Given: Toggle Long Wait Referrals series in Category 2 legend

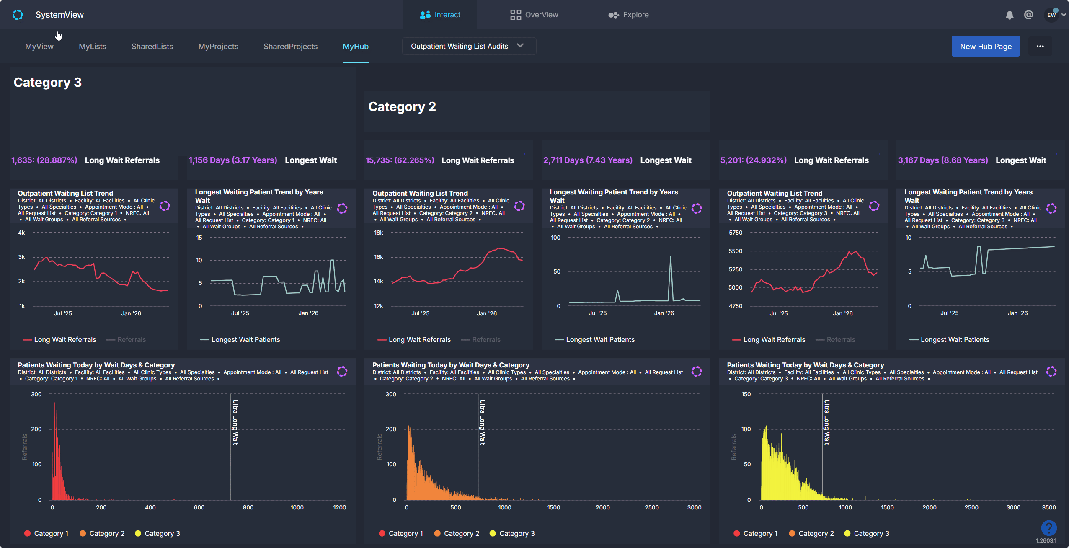Looking at the screenshot, I should click(419, 339).
